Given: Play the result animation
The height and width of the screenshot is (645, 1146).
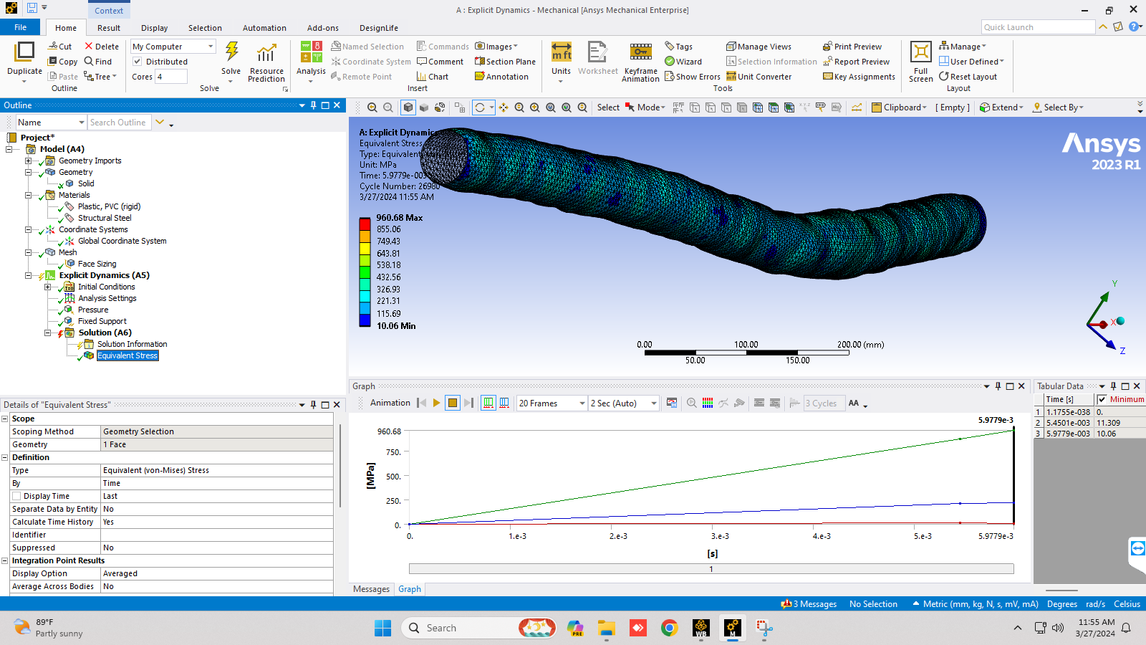Looking at the screenshot, I should (x=436, y=403).
